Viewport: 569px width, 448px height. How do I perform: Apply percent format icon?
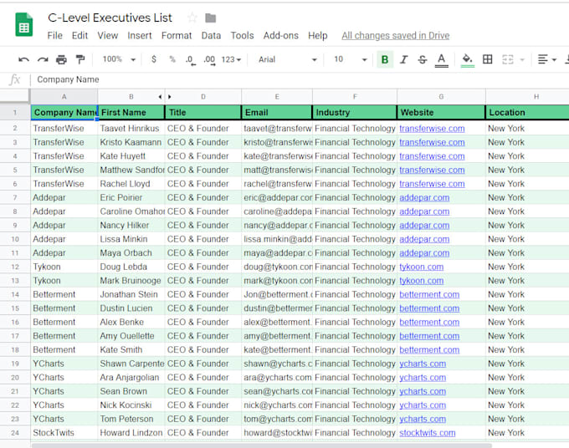(172, 59)
